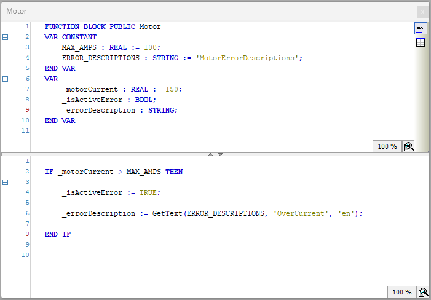Collapse the VAR CONSTANT block

click(5, 37)
